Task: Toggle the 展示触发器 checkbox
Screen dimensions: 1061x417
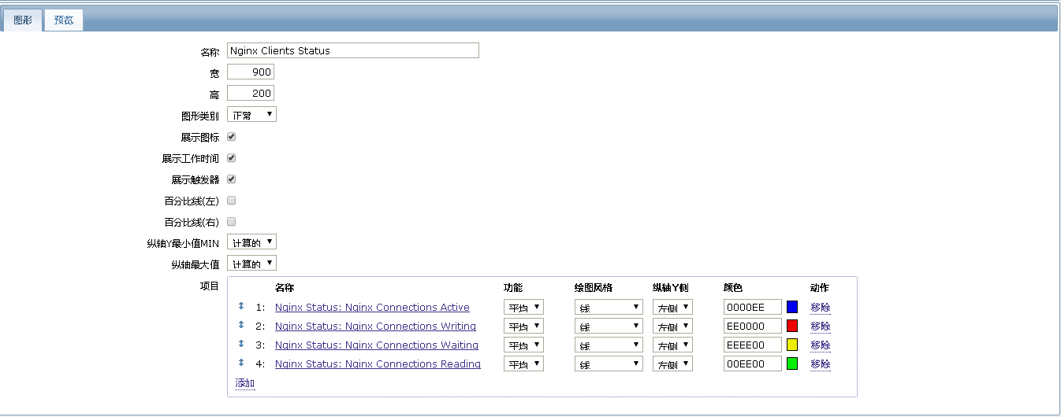Action: tap(231, 179)
